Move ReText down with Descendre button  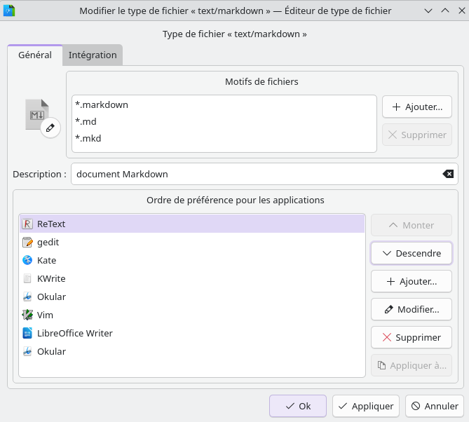pyautogui.click(x=411, y=253)
